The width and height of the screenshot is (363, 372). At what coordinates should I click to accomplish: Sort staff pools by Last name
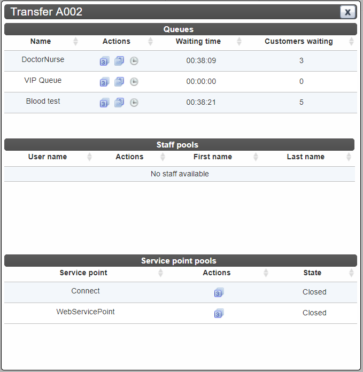(x=349, y=157)
